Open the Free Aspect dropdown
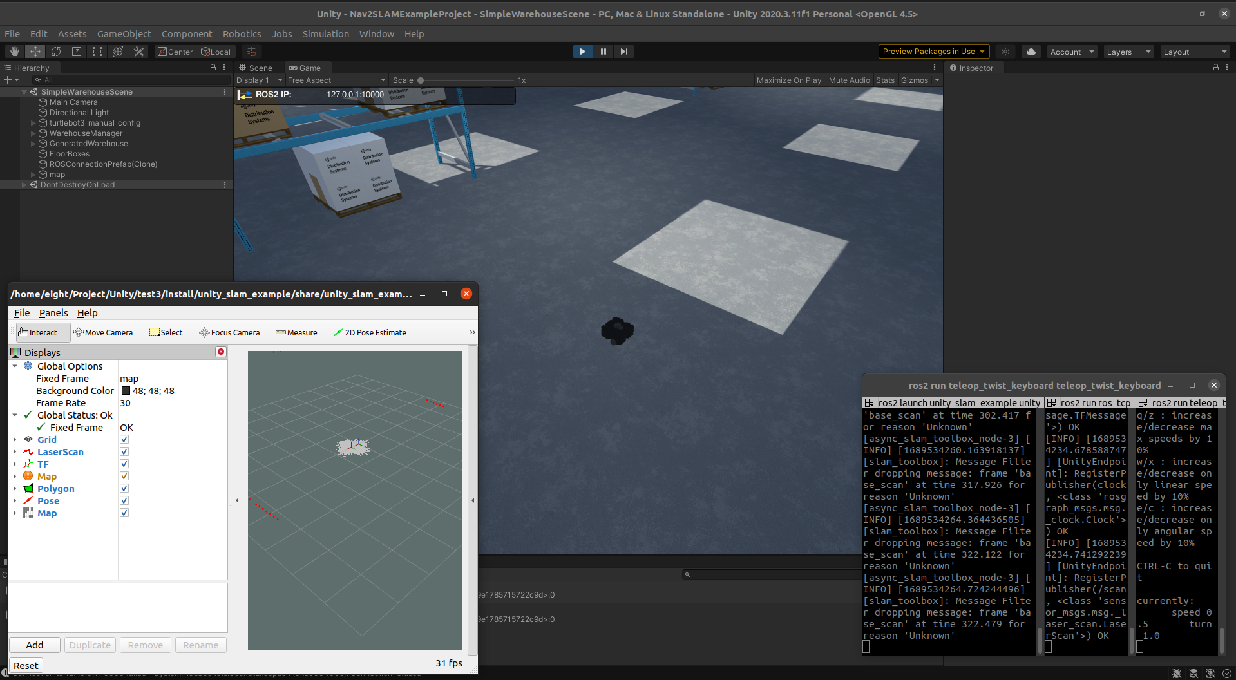This screenshot has width=1236, height=680. tap(337, 80)
